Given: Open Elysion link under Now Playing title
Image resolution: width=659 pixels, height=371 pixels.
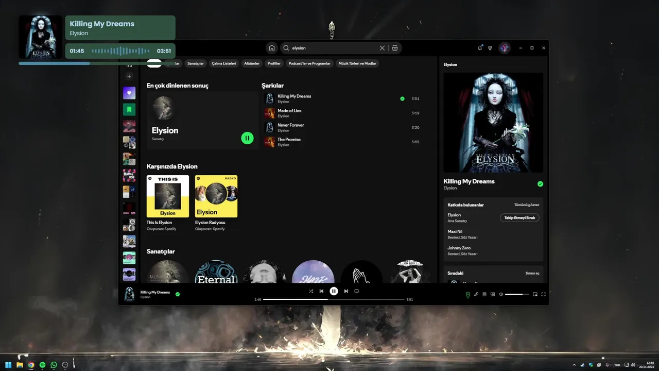Looking at the screenshot, I should pos(450,188).
